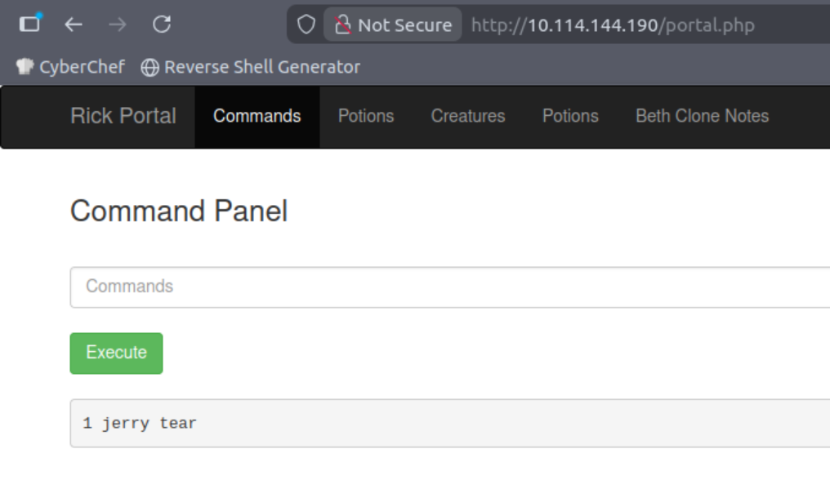Viewport: 830px width, 489px height.
Task: Click the Command Panel heading
Action: 179,211
